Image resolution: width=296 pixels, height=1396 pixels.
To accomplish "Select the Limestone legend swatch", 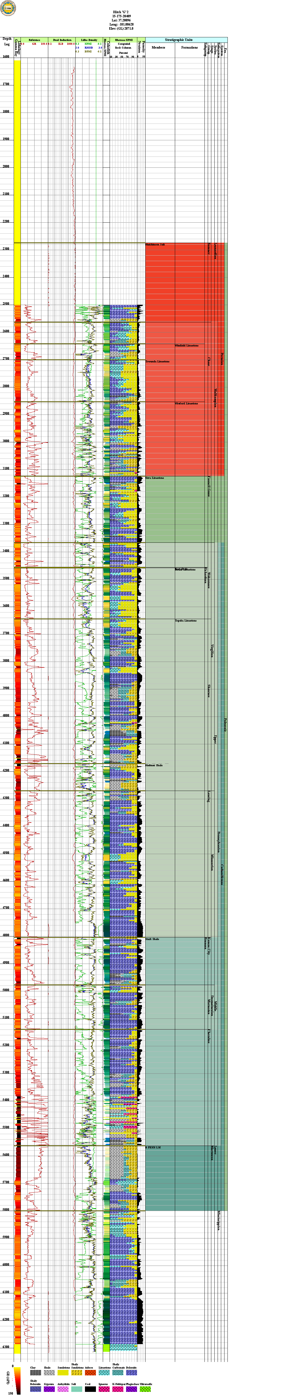I will tap(104, 1373).
